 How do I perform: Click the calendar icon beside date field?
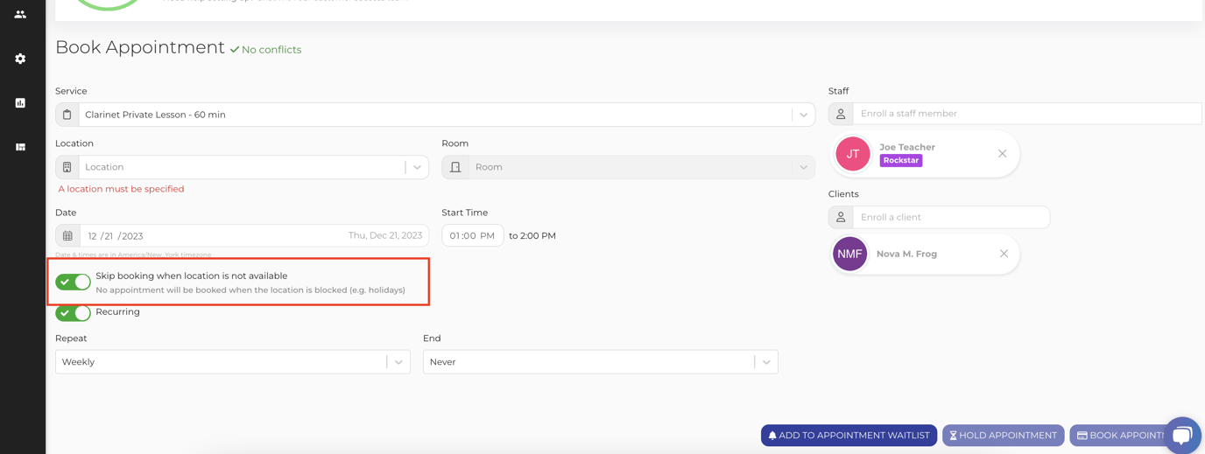click(x=67, y=236)
